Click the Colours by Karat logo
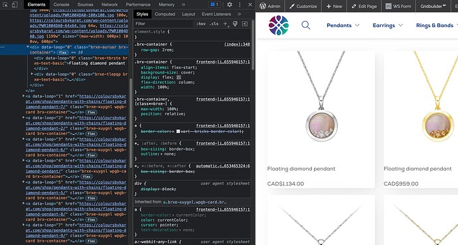 (x=279, y=25)
